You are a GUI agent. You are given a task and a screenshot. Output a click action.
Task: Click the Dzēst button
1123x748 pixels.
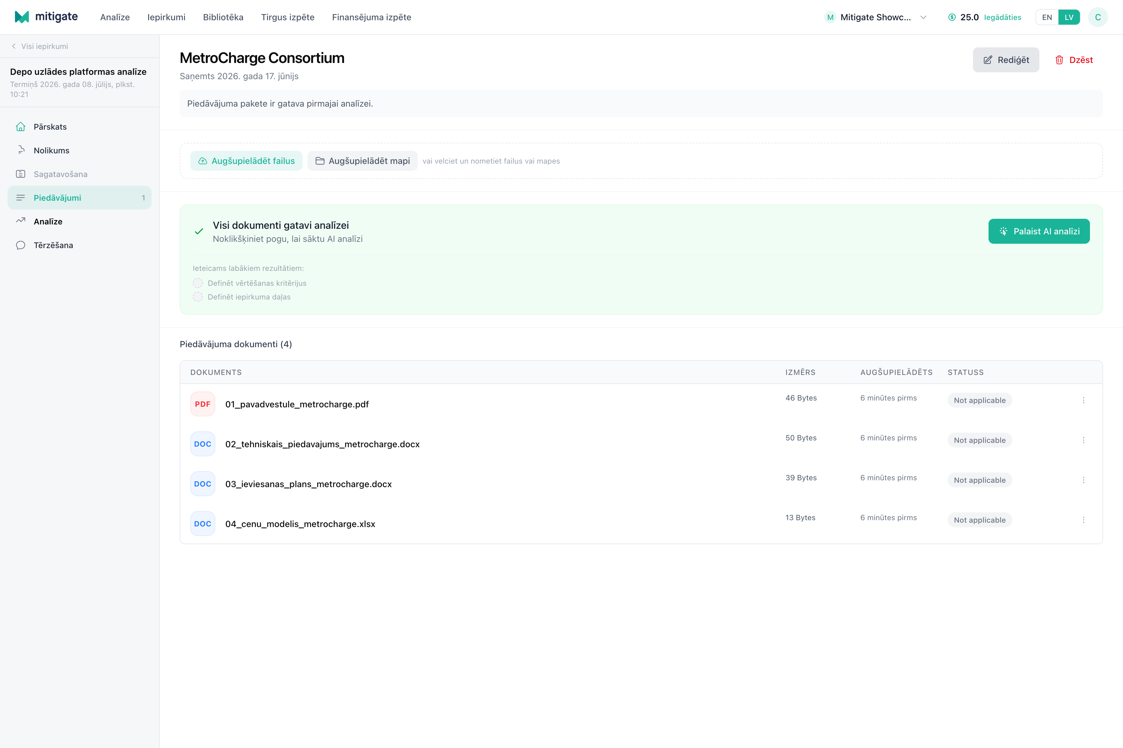pos(1074,60)
